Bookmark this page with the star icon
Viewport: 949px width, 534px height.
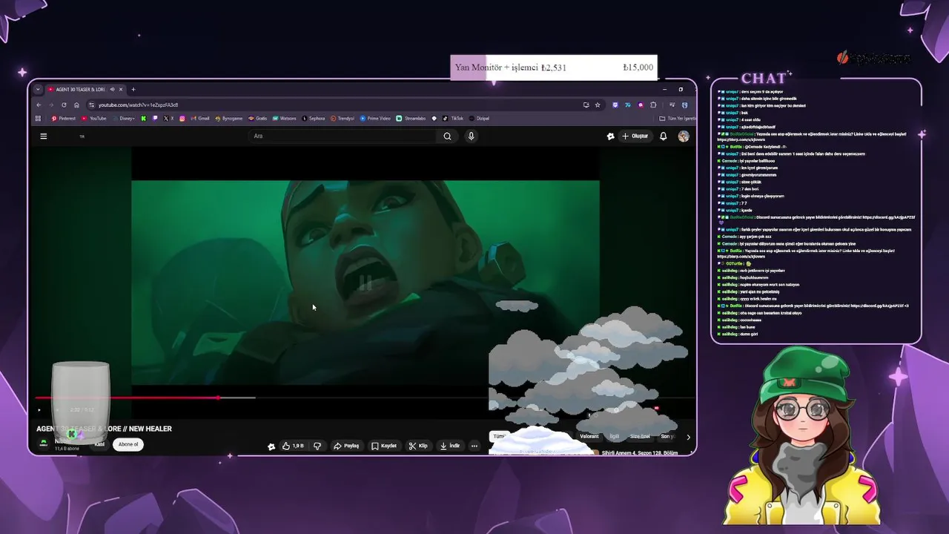[x=598, y=105]
